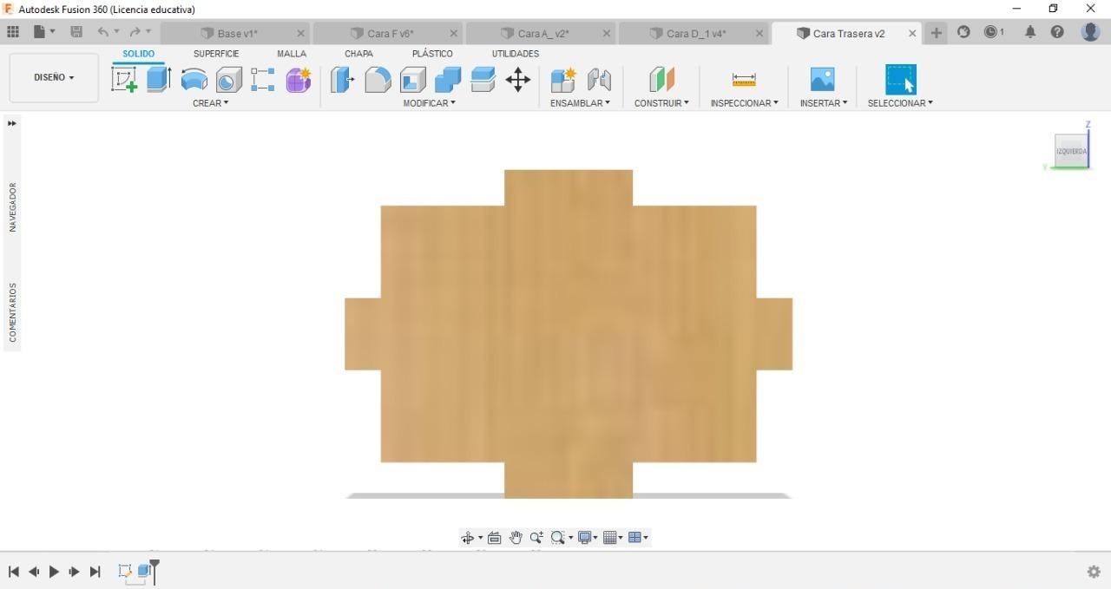Select the Offset Plane construct tool
The height and width of the screenshot is (589, 1111).
[661, 80]
